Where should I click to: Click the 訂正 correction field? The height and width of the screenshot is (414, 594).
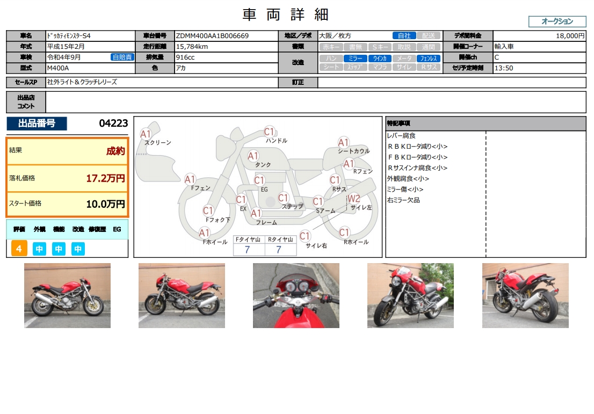point(452,82)
